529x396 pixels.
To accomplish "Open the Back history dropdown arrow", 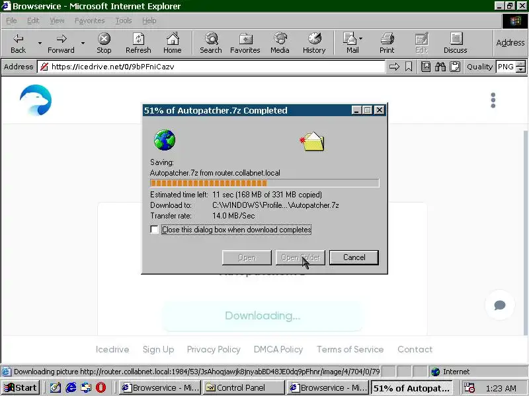I will (x=40, y=43).
